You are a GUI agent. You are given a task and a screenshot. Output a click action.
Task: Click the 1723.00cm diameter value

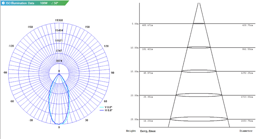pyautogui.click(x=247, y=97)
